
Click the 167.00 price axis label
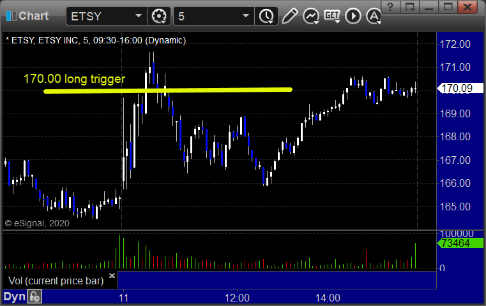455,160
